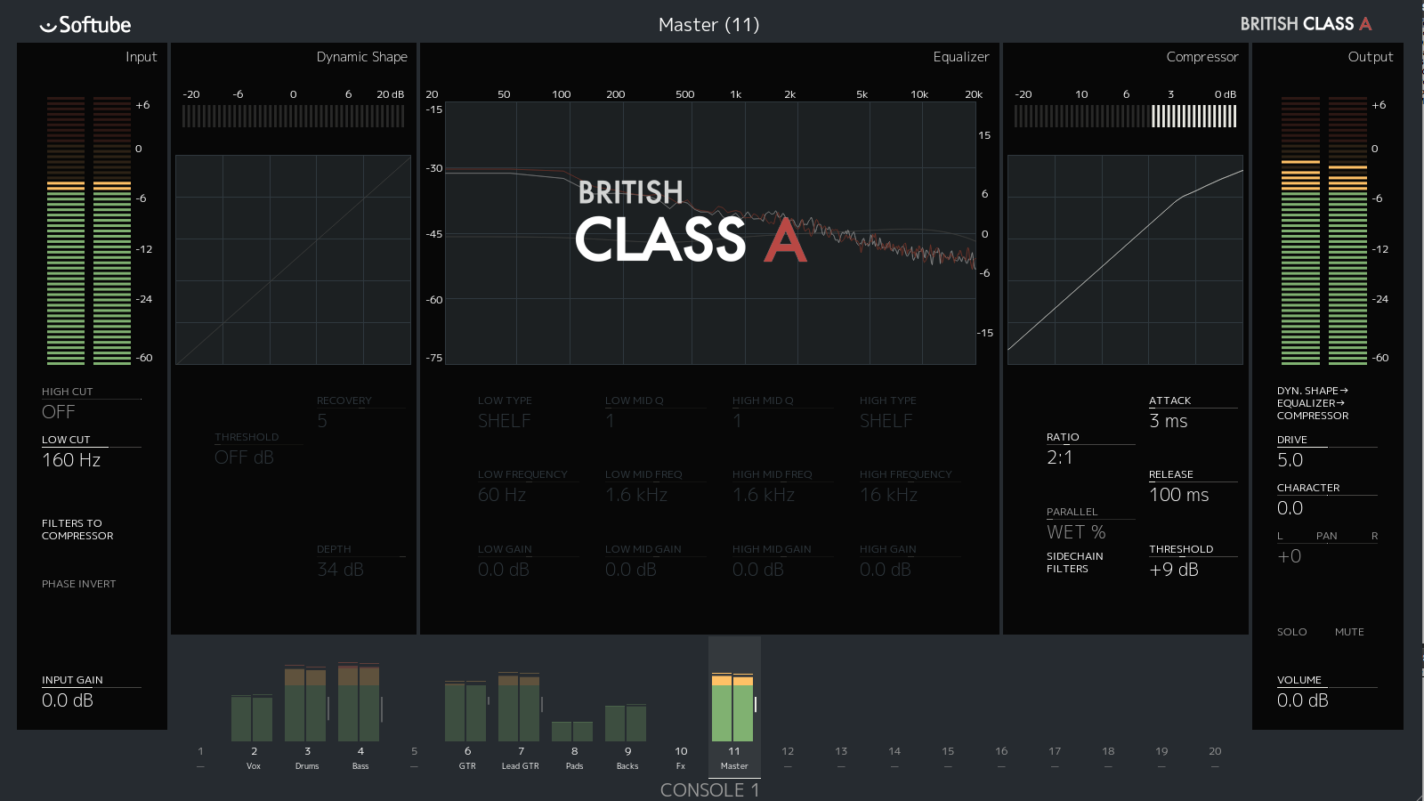
Task: Click the British Class A logo top-right
Action: point(1305,24)
